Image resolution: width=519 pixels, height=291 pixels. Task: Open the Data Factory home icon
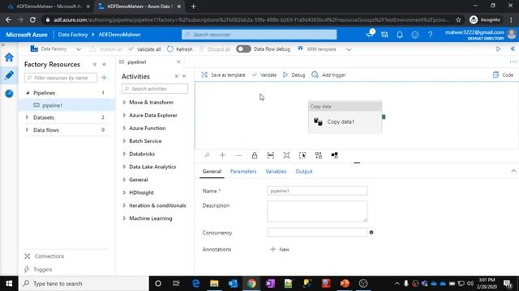9,57
